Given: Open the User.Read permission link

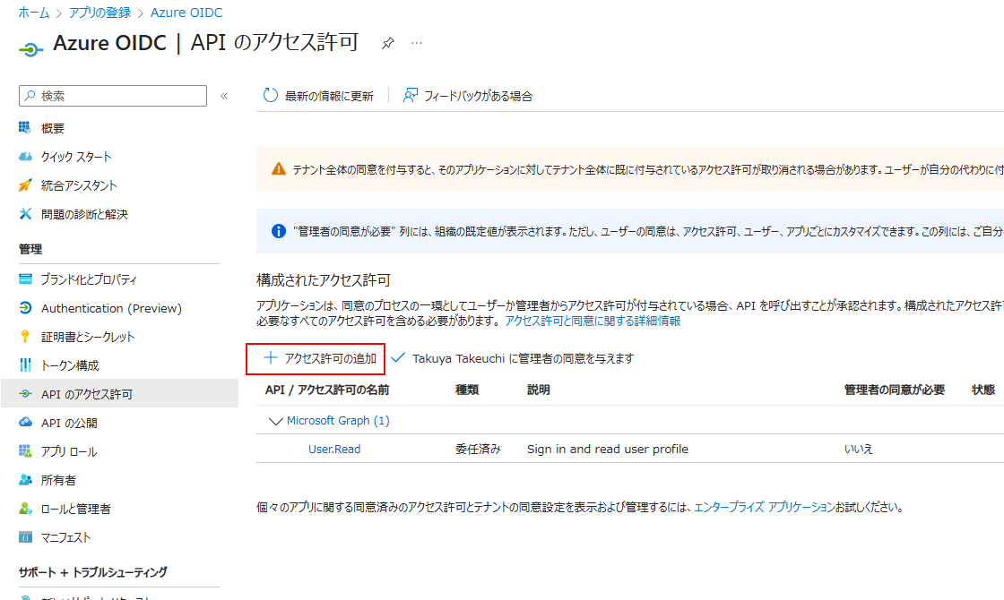Looking at the screenshot, I should (x=334, y=449).
